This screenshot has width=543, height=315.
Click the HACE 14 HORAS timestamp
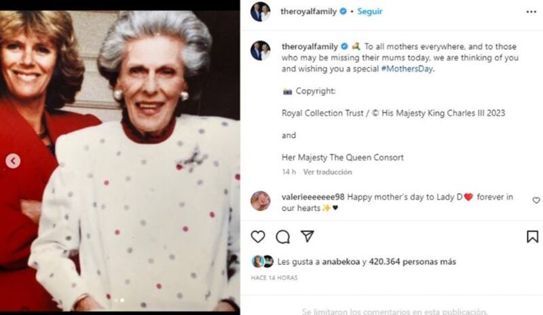click(x=274, y=278)
